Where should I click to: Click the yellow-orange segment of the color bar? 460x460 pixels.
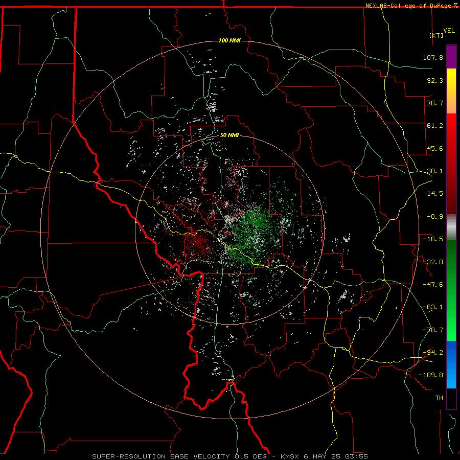451,91
